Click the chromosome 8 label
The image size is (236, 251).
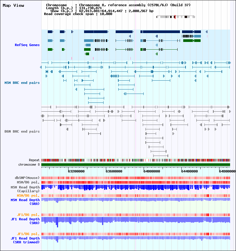[29, 164]
